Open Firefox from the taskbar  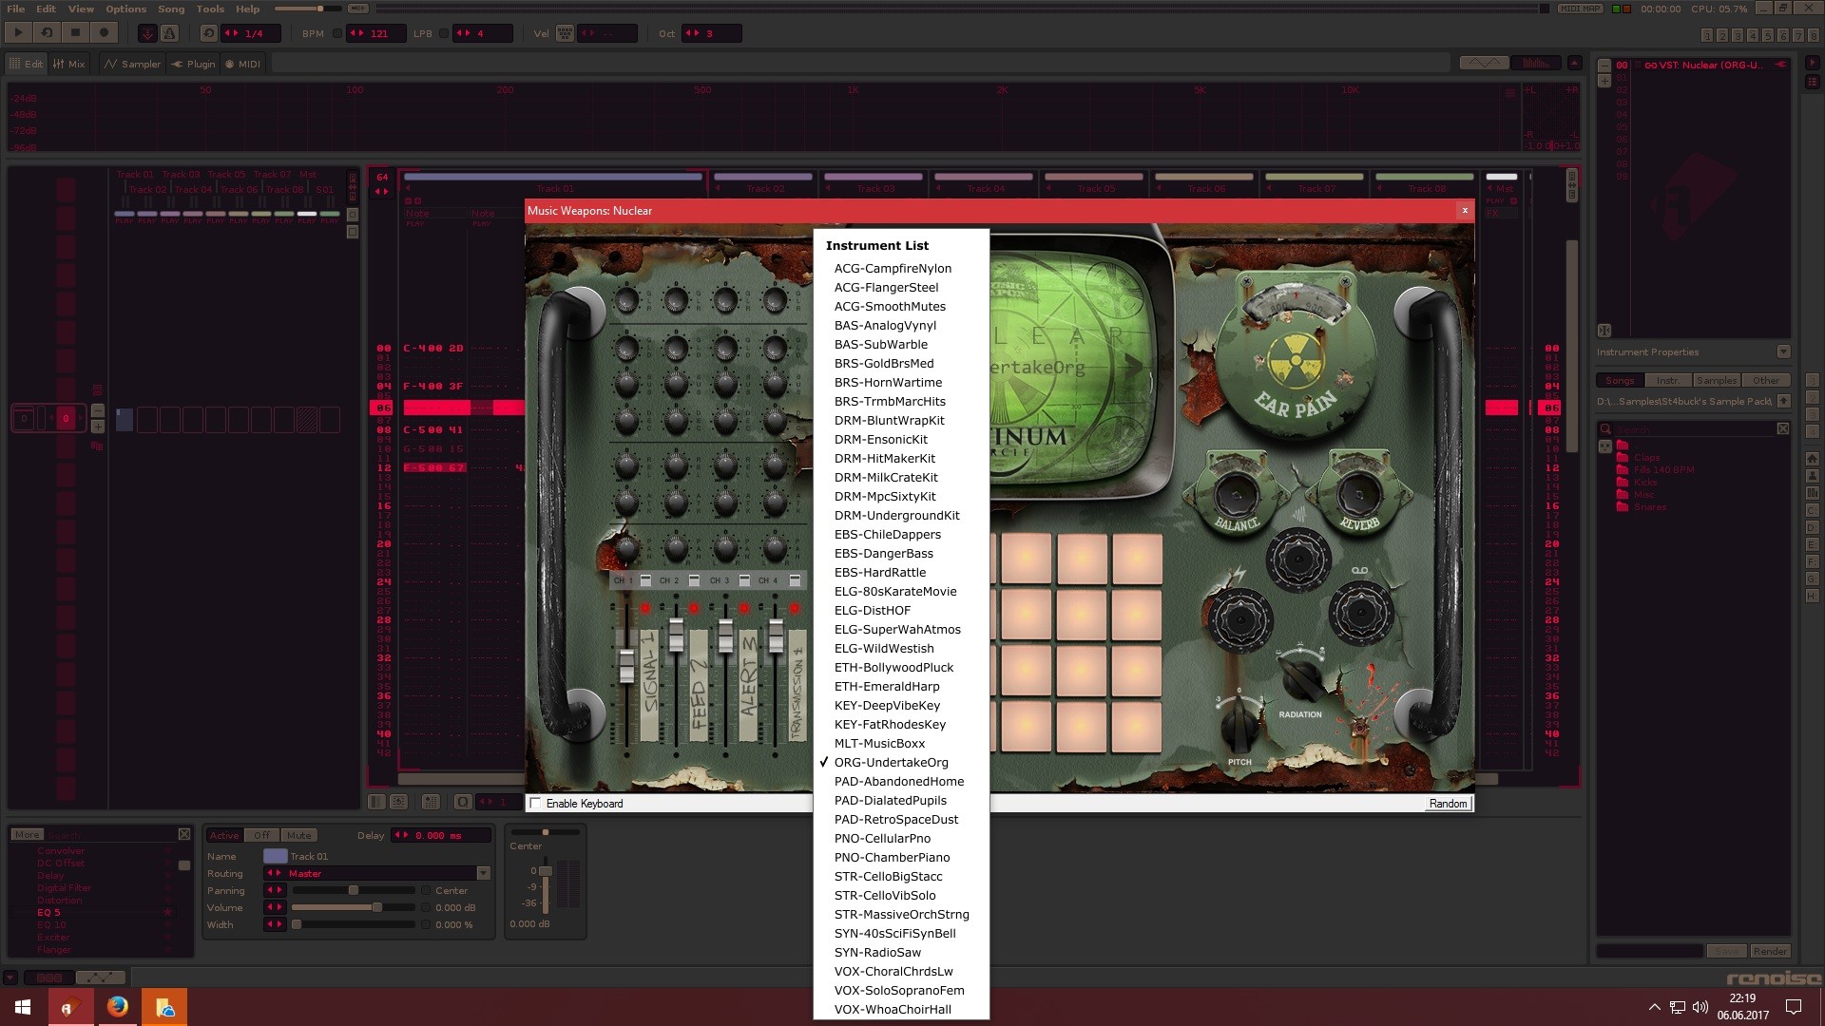118,1007
